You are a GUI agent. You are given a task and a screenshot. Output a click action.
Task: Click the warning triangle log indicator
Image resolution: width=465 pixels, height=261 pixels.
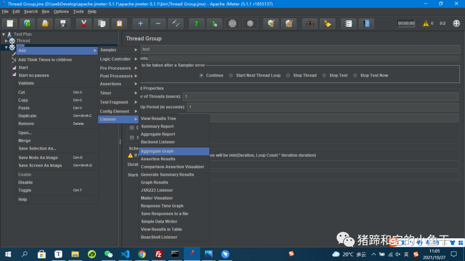[426, 23]
